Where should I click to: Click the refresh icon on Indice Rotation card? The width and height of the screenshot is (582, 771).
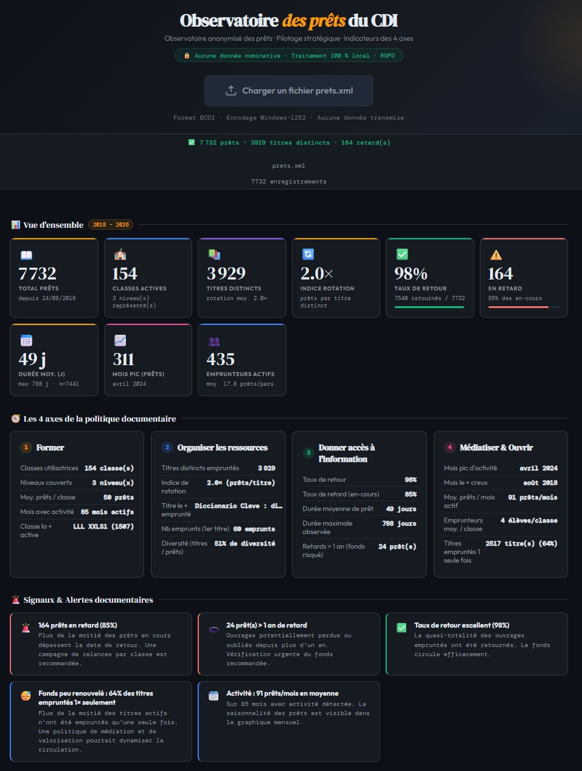pos(308,255)
